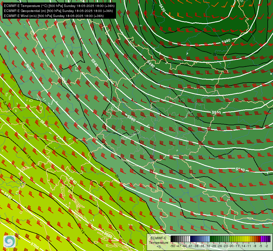
Task: Click the -26 legend scale value
Action: (219, 246)
